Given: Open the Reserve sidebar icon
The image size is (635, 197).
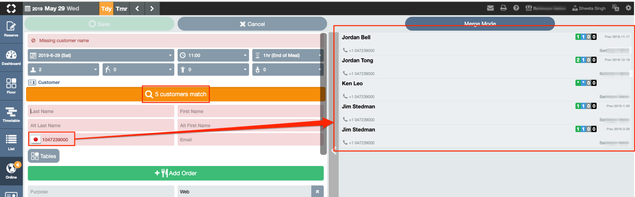Looking at the screenshot, I should tap(11, 29).
